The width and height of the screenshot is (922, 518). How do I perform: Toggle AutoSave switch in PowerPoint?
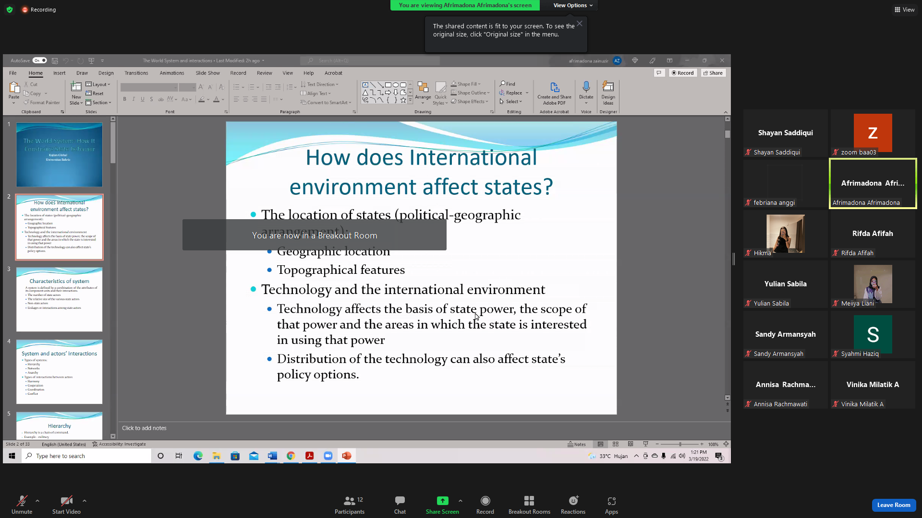(x=40, y=60)
